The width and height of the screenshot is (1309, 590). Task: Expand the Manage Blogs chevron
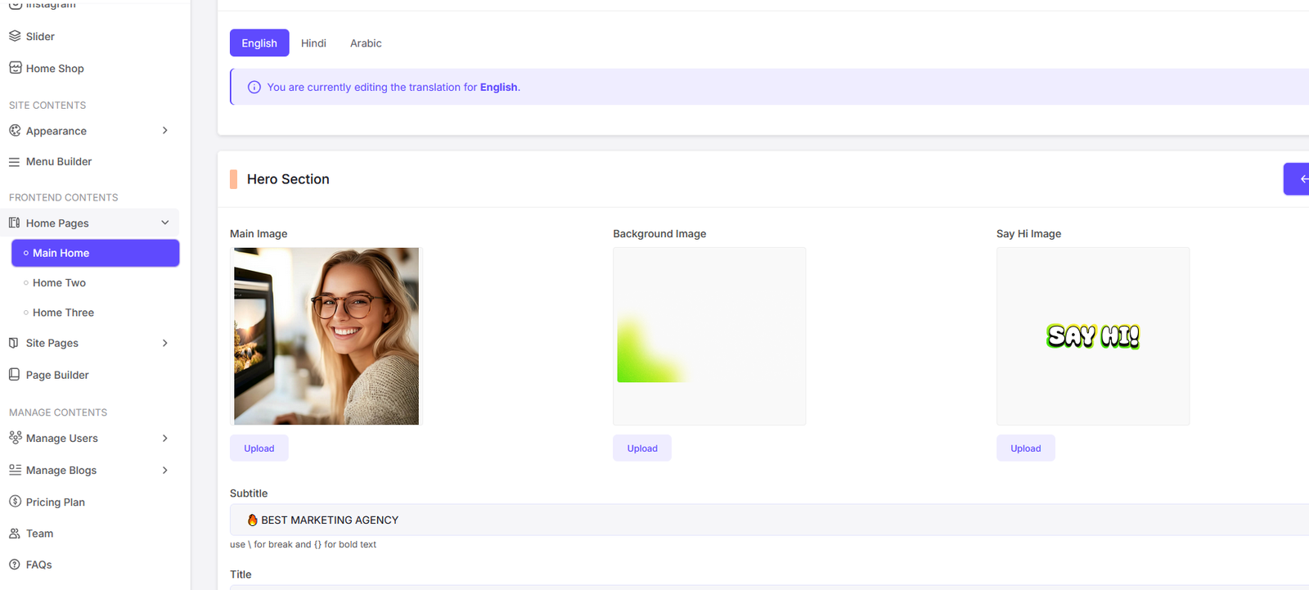(165, 471)
